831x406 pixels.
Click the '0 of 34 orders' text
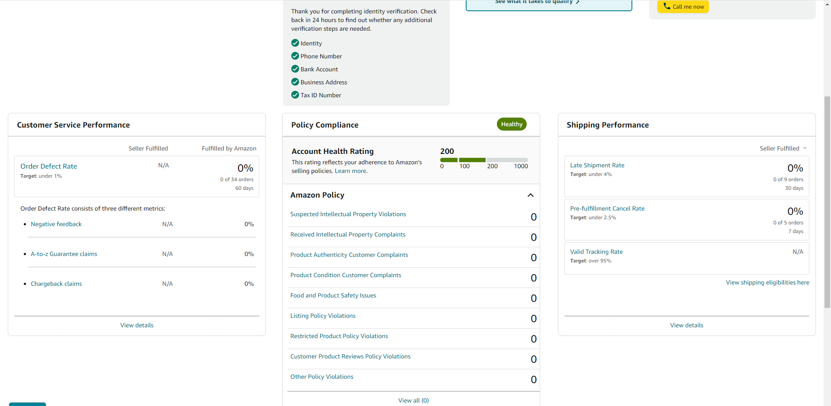pos(237,179)
